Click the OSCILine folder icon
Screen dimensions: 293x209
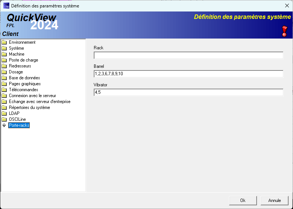(x=4, y=119)
